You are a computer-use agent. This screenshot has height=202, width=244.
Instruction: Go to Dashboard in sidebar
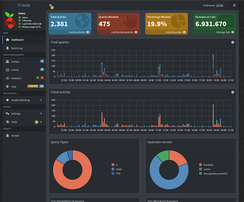(x=24, y=40)
